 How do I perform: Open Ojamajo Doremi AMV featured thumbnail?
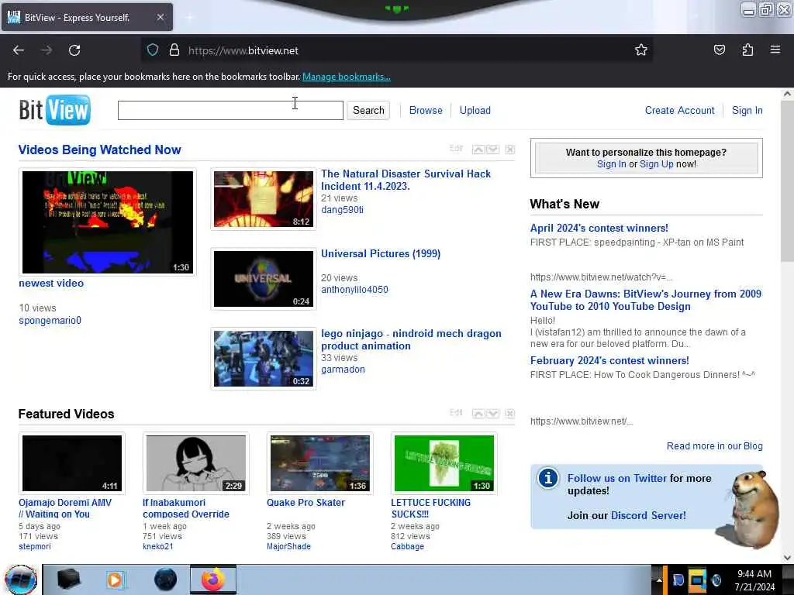(x=72, y=463)
